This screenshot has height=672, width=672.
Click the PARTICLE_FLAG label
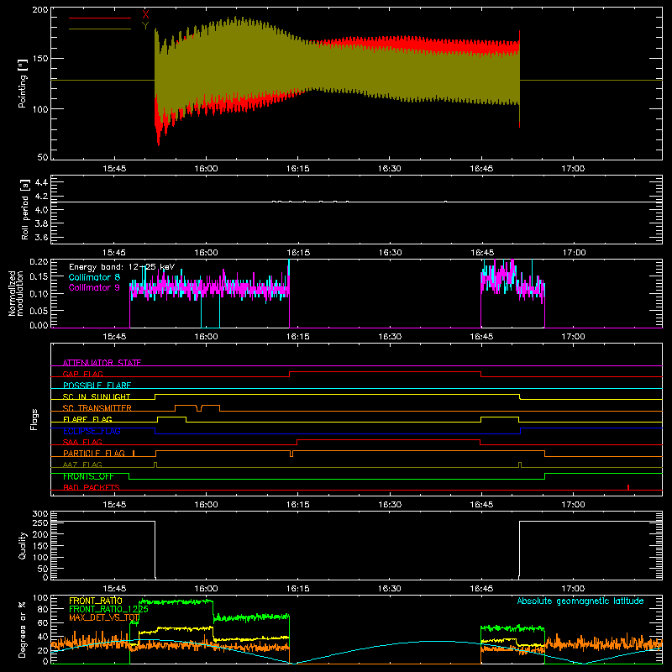point(94,453)
